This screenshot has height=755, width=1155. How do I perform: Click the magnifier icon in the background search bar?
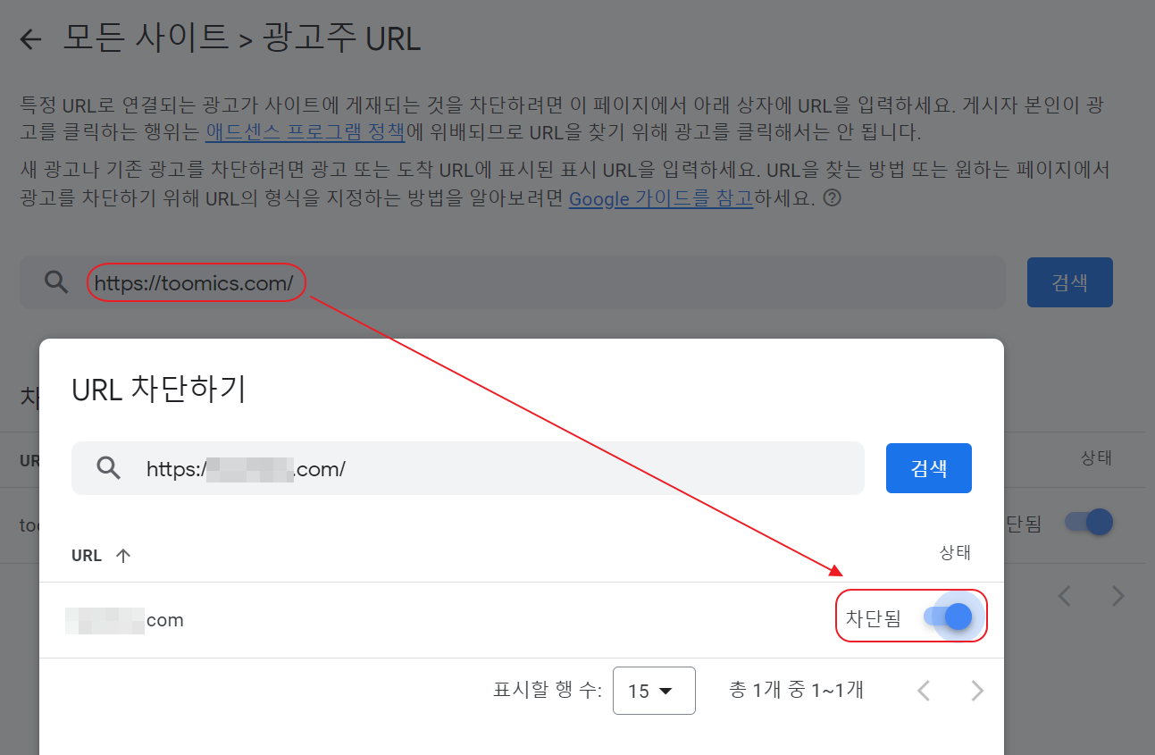click(56, 283)
